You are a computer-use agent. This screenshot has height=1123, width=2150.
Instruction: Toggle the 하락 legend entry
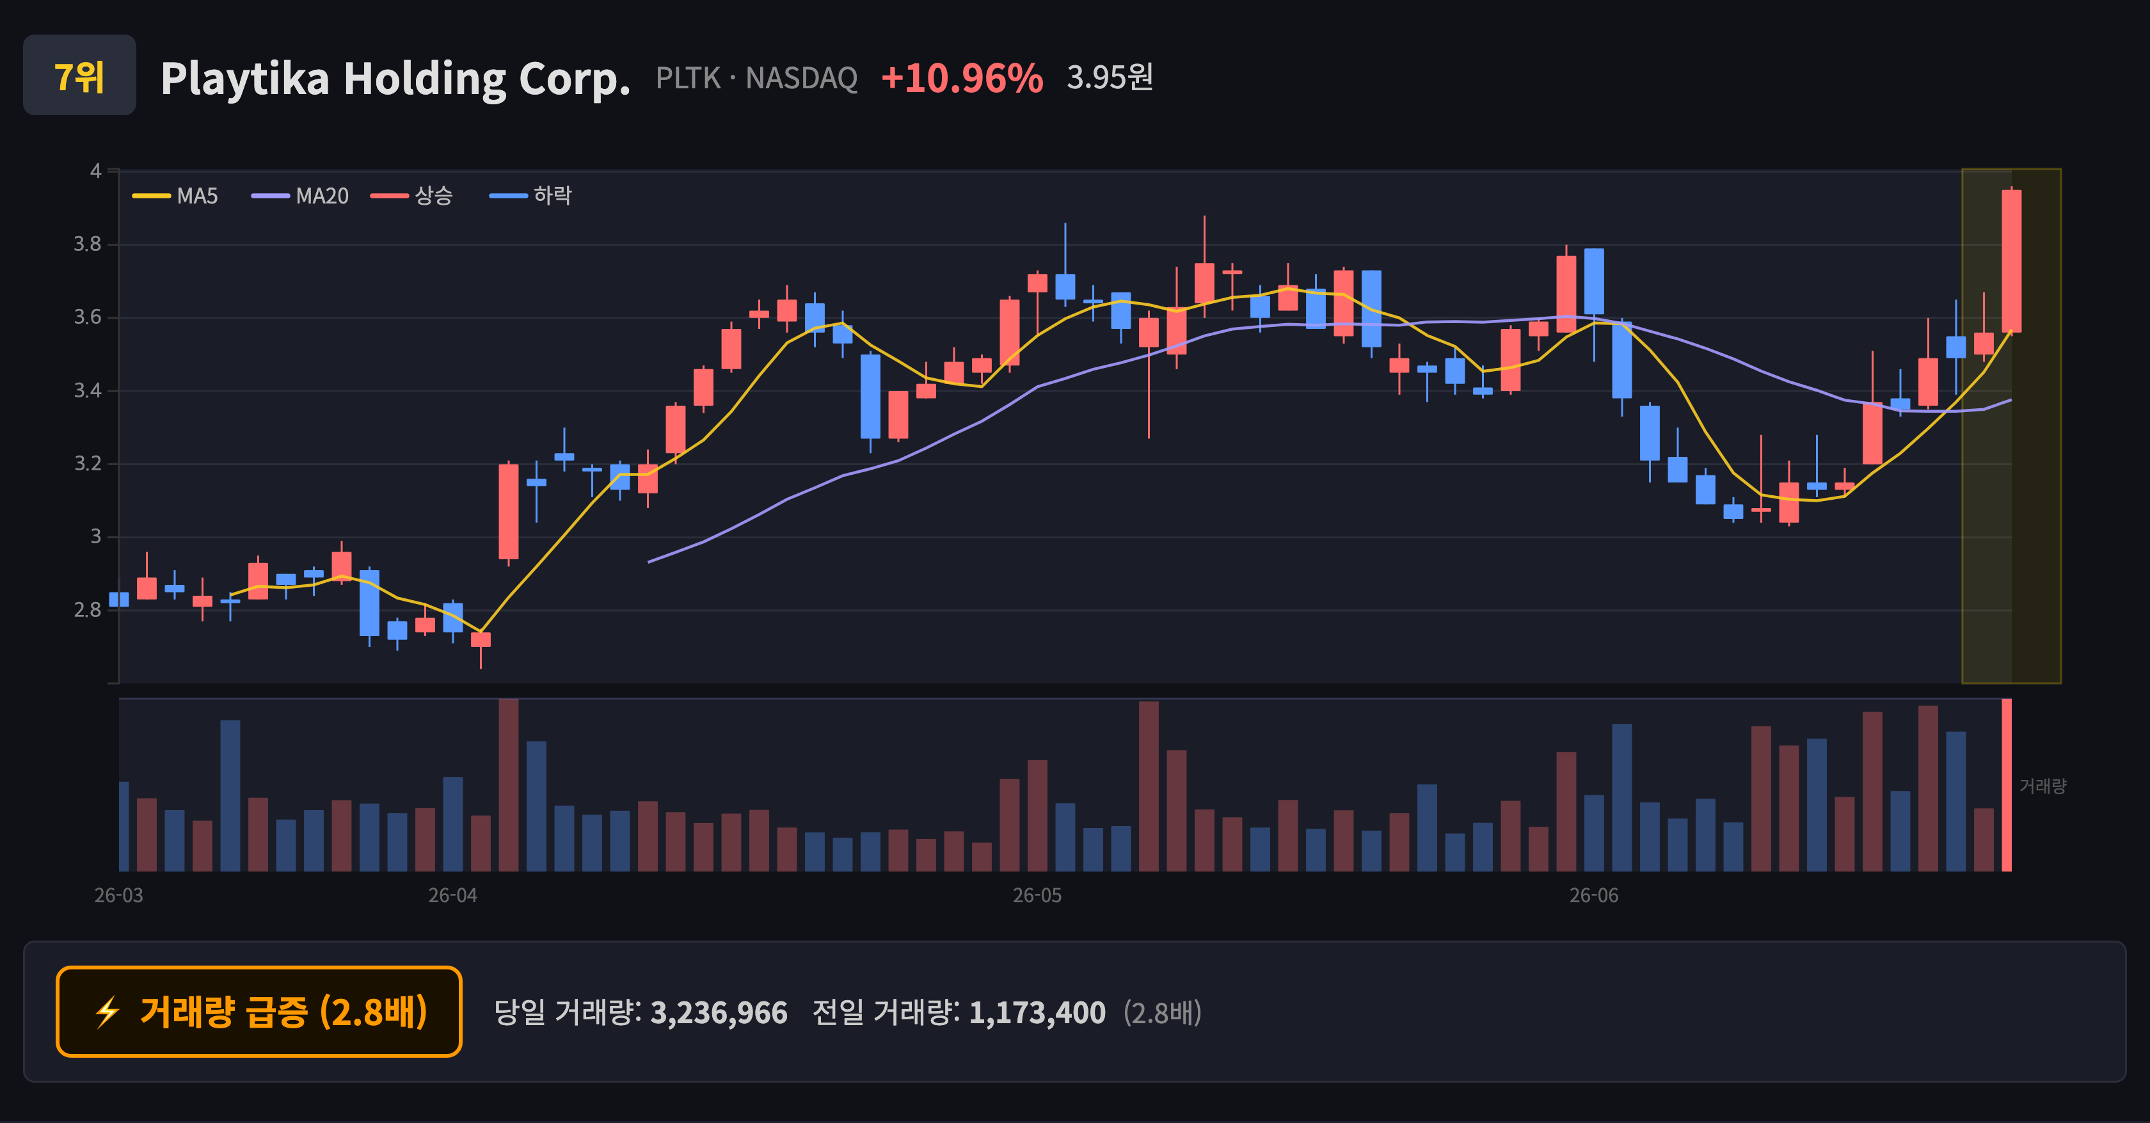point(531,196)
